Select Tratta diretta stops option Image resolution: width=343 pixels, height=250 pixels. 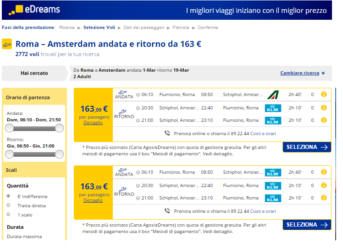tap(8, 205)
